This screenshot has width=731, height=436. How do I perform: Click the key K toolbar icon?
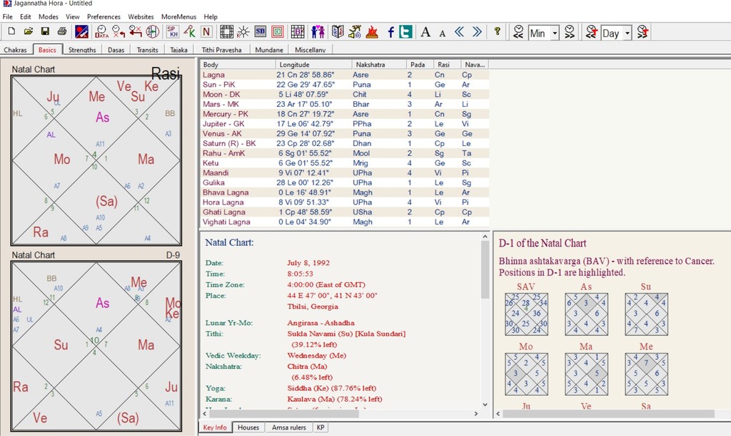[190, 31]
